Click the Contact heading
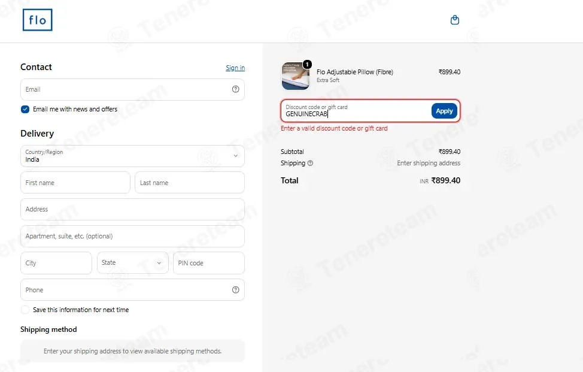 pyautogui.click(x=36, y=67)
